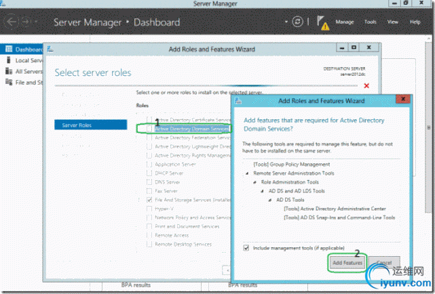Viewport: 435px width, 294px height.
Task: Open the Manage menu
Action: (x=345, y=22)
